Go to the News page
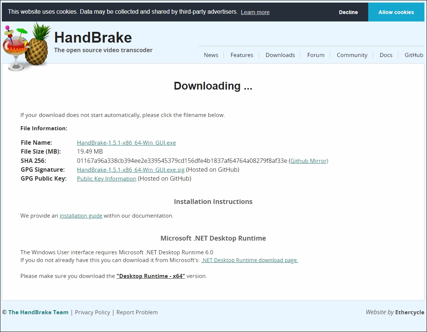 click(x=211, y=55)
